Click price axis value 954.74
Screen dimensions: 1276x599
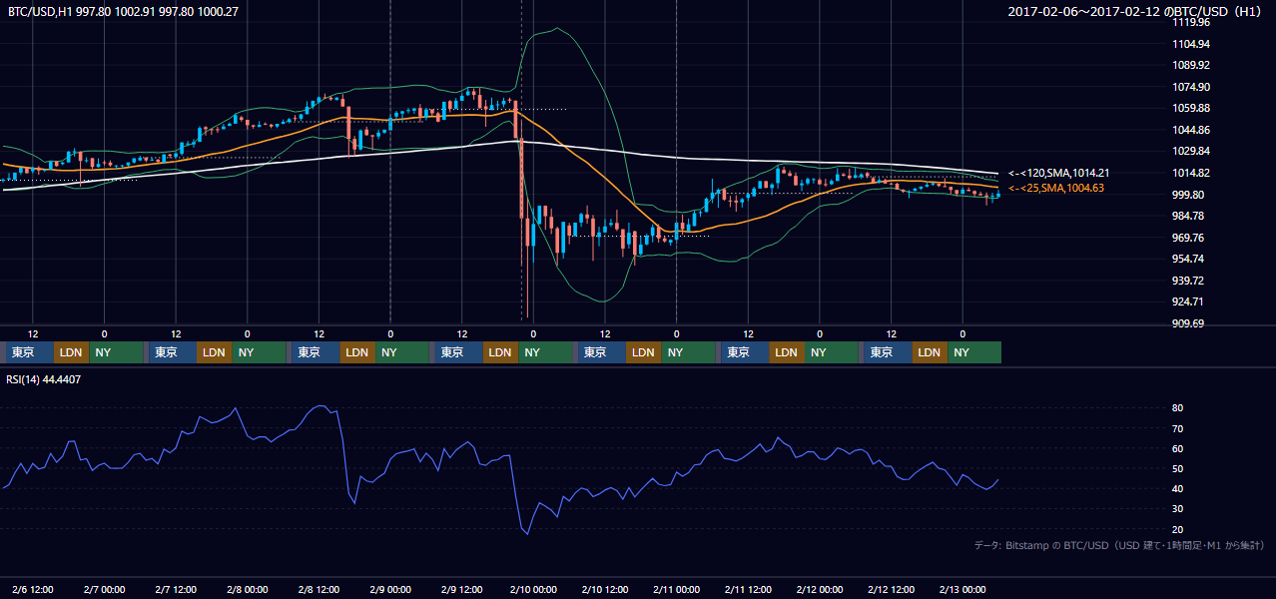click(x=1189, y=259)
